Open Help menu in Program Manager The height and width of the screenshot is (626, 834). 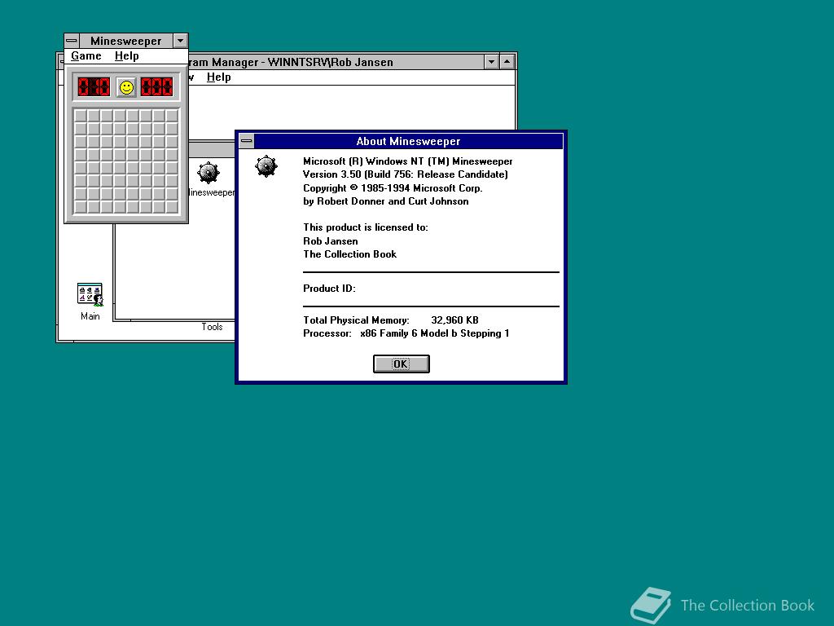(x=218, y=77)
